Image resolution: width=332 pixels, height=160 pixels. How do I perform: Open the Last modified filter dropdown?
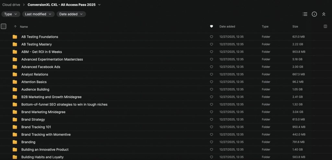click(x=38, y=14)
